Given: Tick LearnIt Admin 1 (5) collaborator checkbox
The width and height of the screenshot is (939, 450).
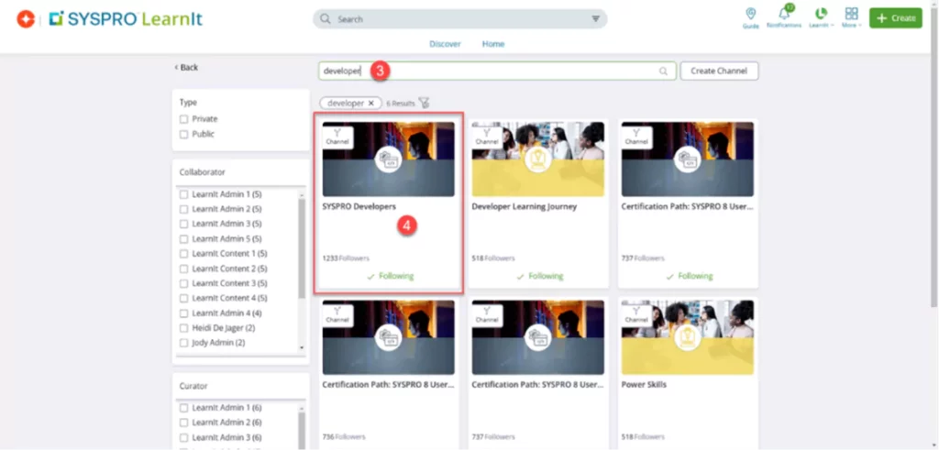Looking at the screenshot, I should tap(184, 194).
